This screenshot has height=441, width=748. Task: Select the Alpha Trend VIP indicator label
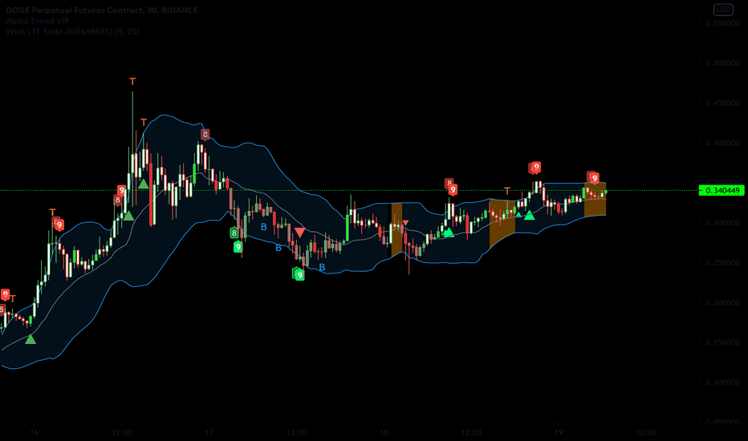click(x=38, y=21)
